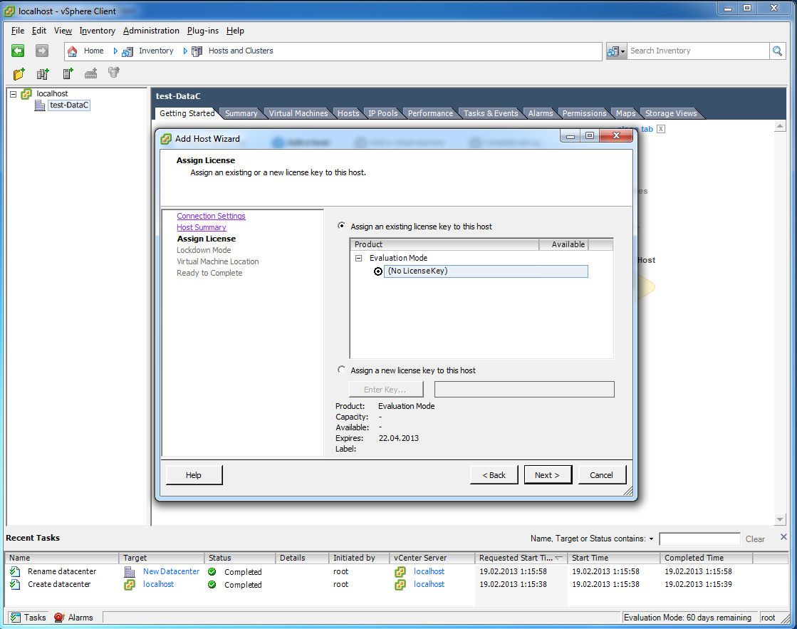Select the (No License Key) radio button
797x629 pixels.
point(378,271)
